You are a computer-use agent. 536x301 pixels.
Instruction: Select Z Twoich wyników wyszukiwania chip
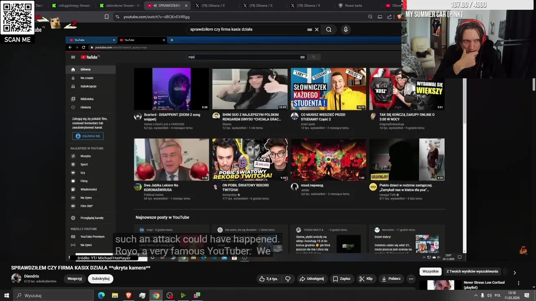pos(472,271)
